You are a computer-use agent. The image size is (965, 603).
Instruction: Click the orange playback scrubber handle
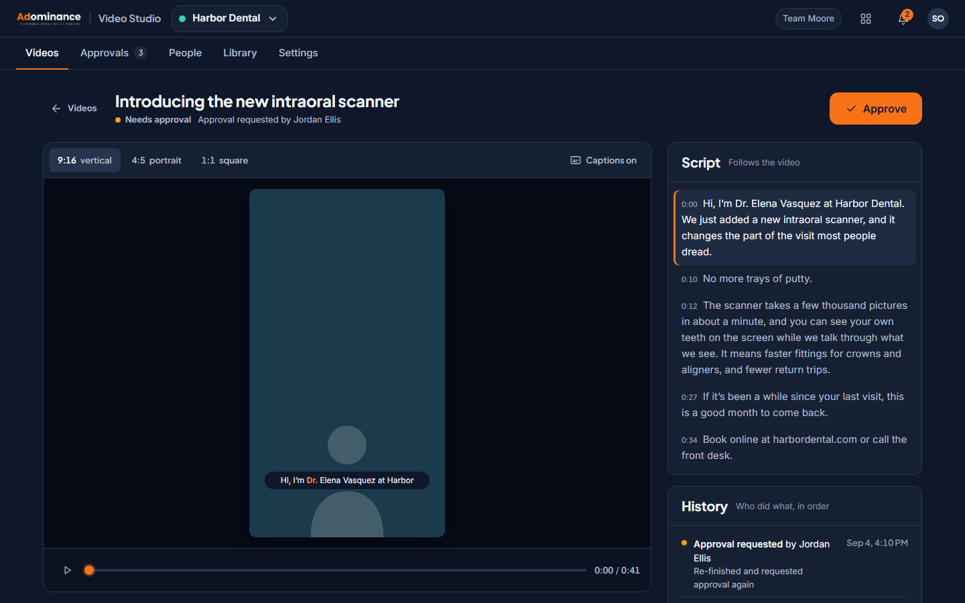click(x=89, y=570)
